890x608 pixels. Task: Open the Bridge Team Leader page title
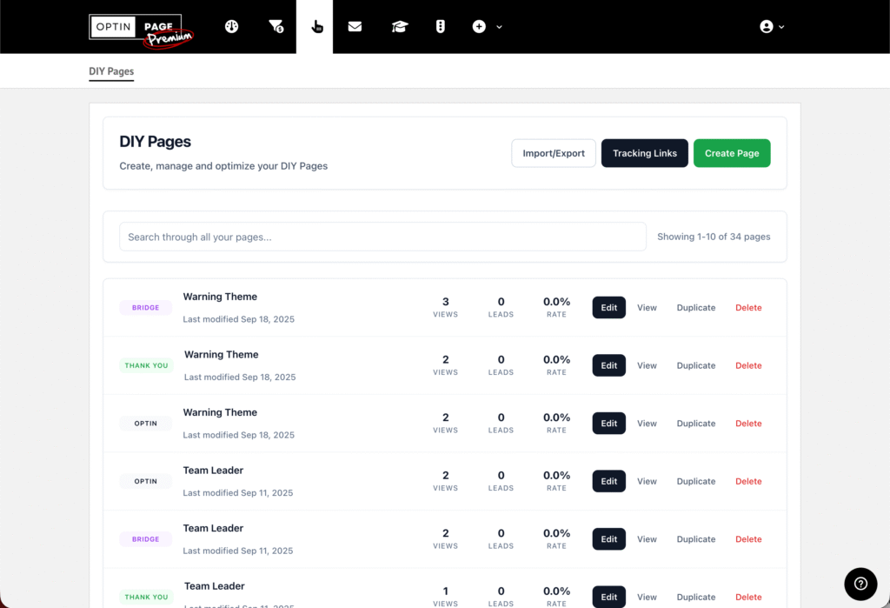coord(213,528)
